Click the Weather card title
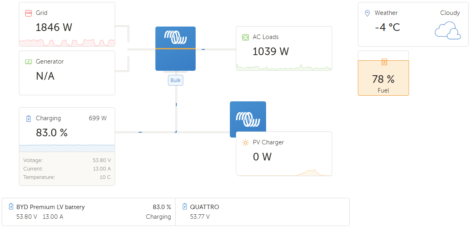471x228 pixels. [386, 13]
